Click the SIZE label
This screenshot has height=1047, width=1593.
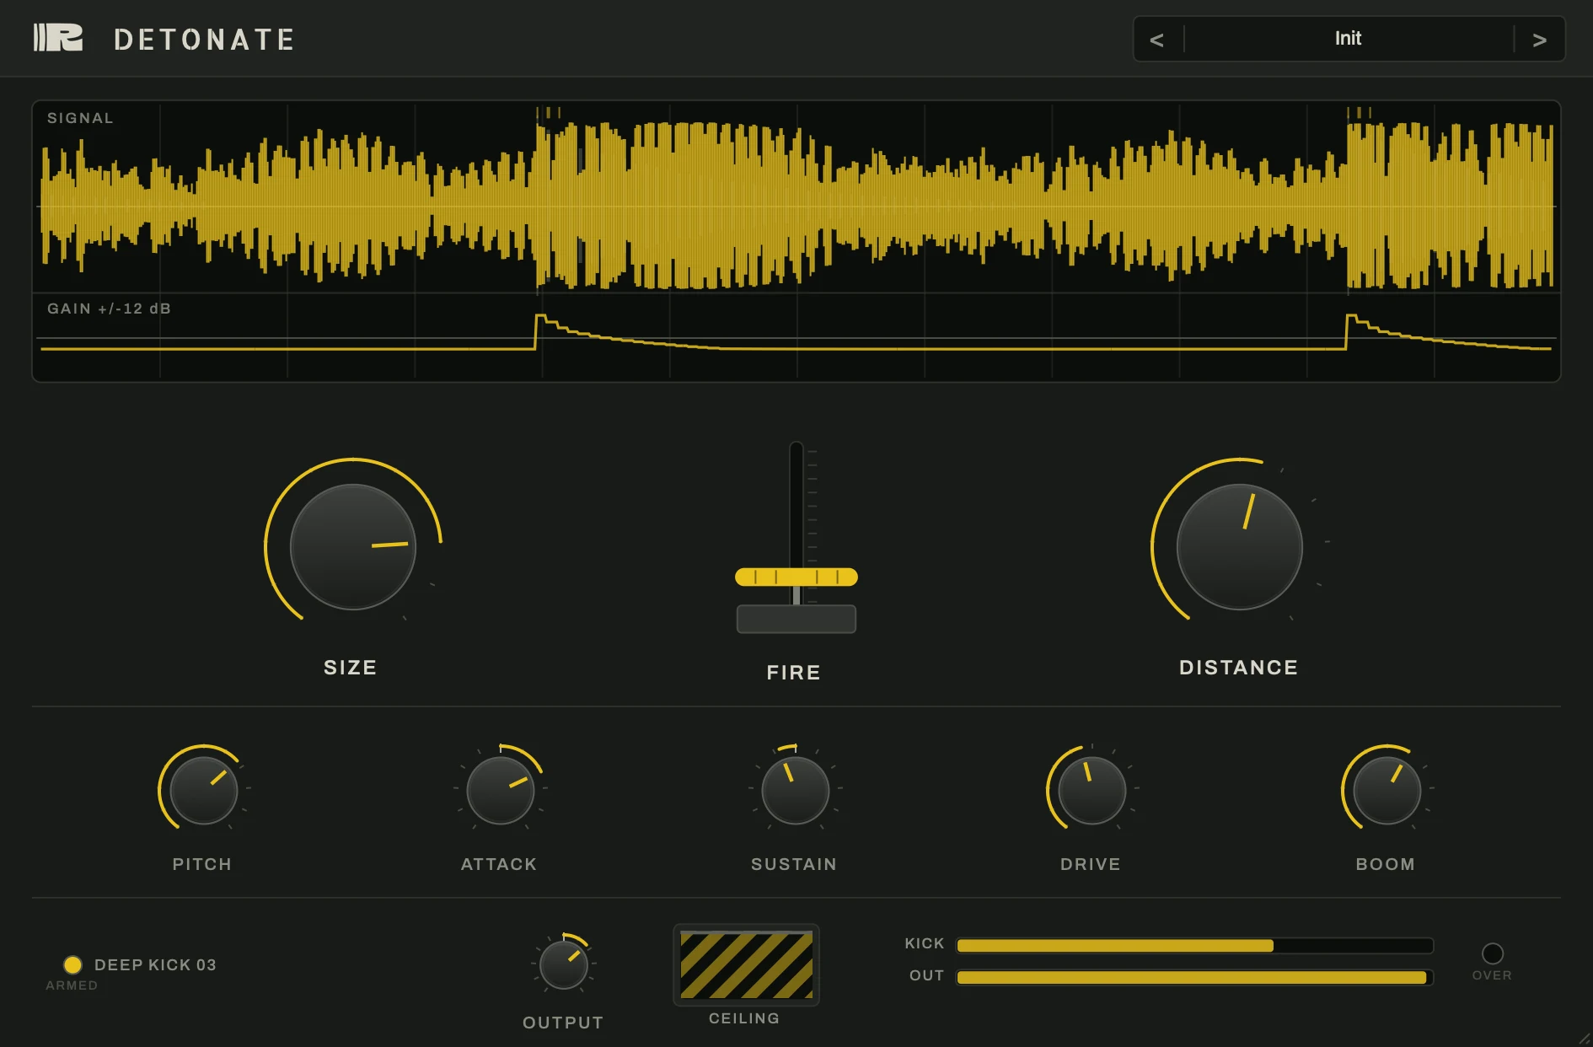351,668
